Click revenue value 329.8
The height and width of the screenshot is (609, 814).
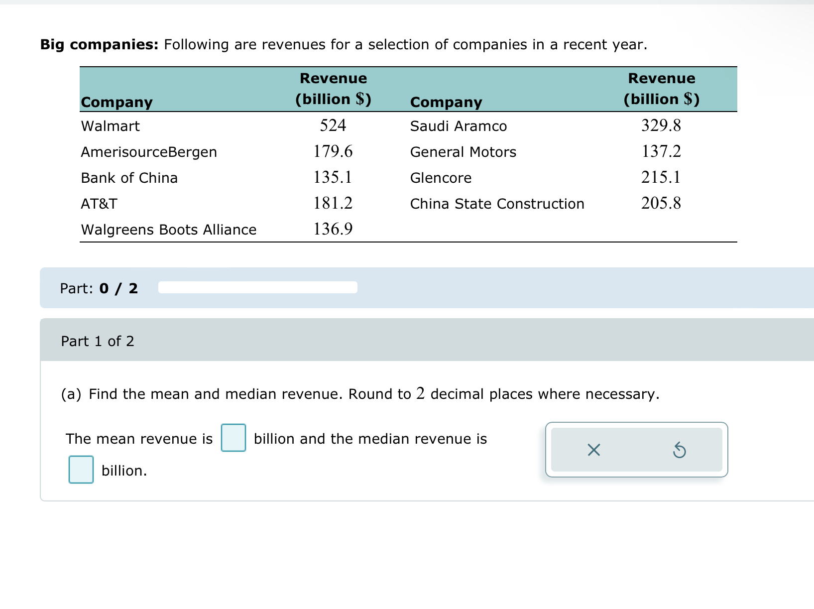pos(661,125)
